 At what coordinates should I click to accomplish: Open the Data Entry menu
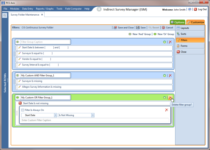[x=28, y=9]
